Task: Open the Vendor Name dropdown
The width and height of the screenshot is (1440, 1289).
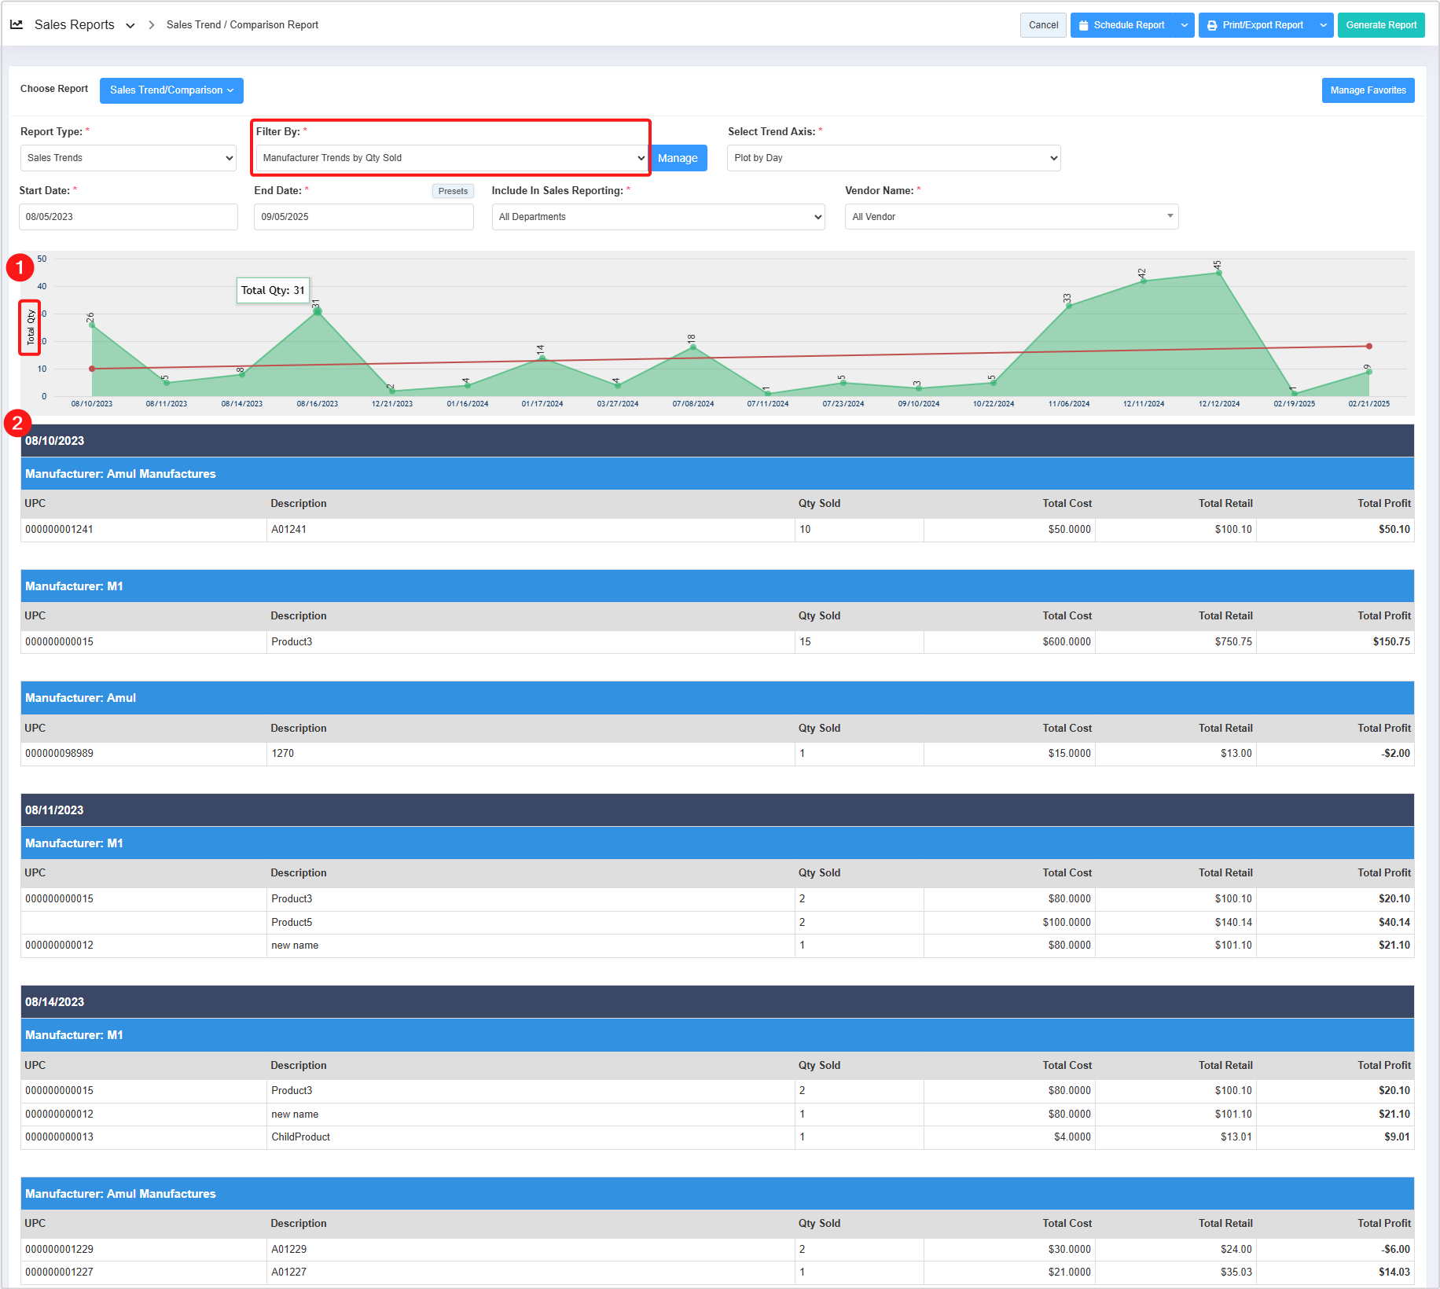Action: point(1011,217)
